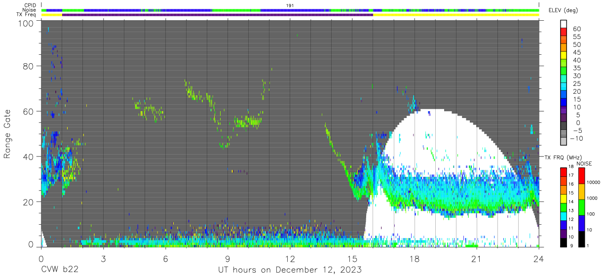
Task: Click the range gate tick label '100'
Action: [x=27, y=23]
